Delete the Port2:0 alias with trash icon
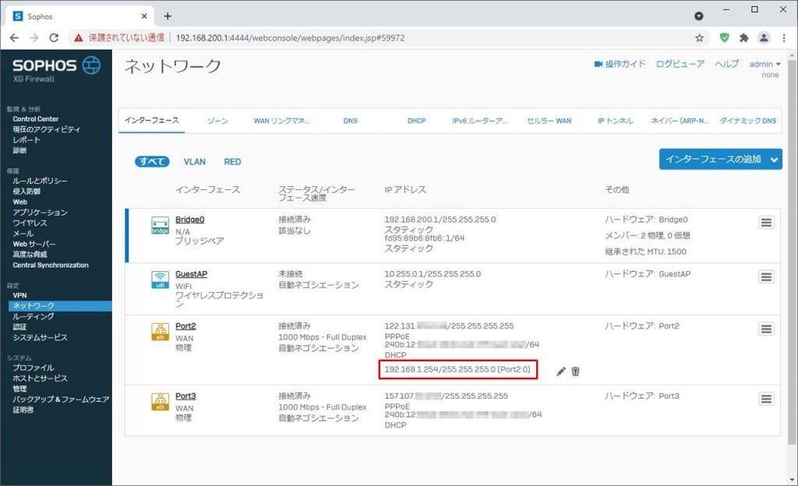 click(x=576, y=372)
